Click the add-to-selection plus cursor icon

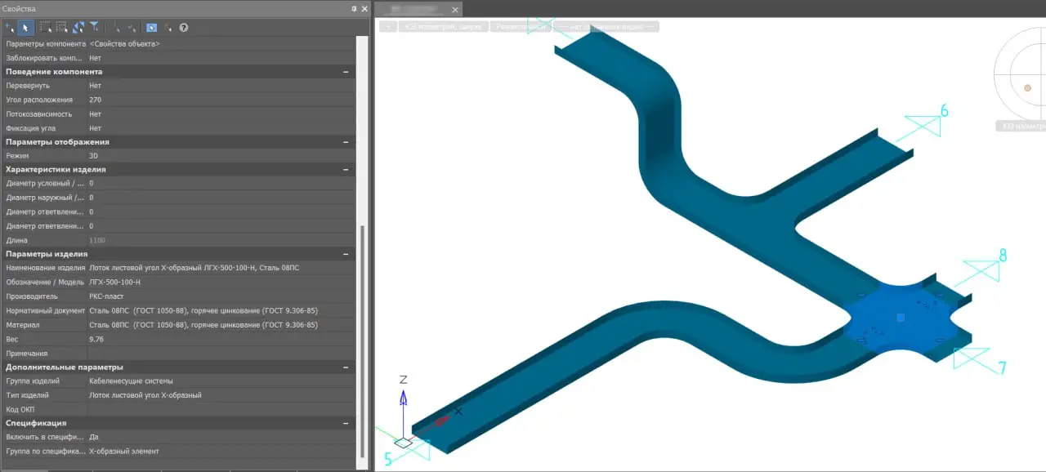pyautogui.click(x=9, y=28)
